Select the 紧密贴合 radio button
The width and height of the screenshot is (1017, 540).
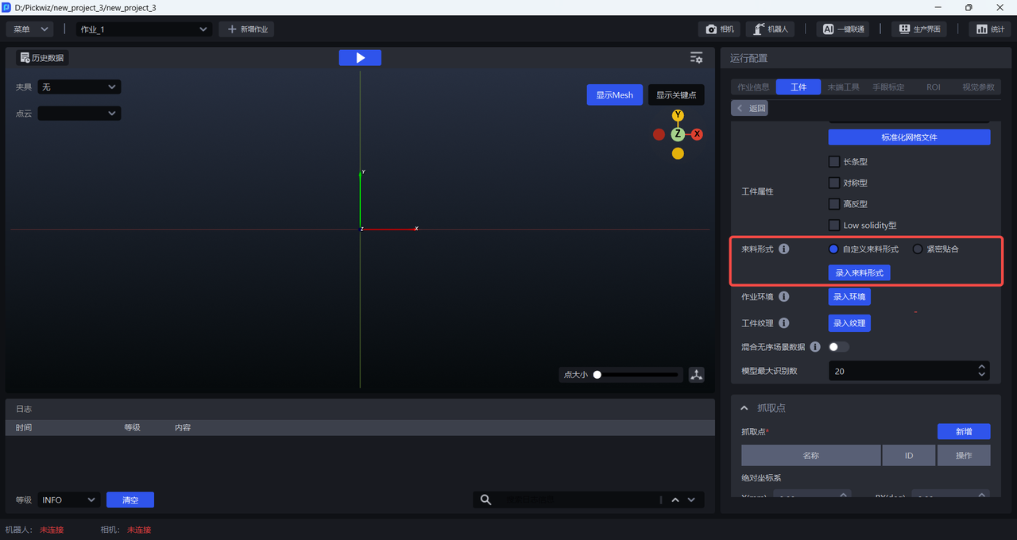[918, 249]
